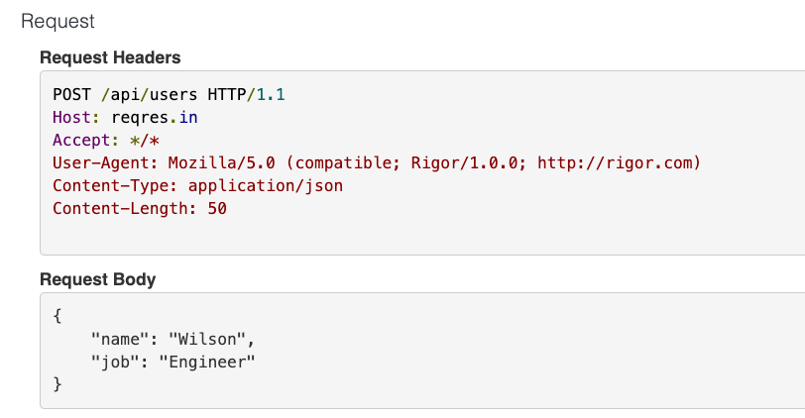
Task: Click the "Engineer" value in request body
Action: pyautogui.click(x=207, y=363)
